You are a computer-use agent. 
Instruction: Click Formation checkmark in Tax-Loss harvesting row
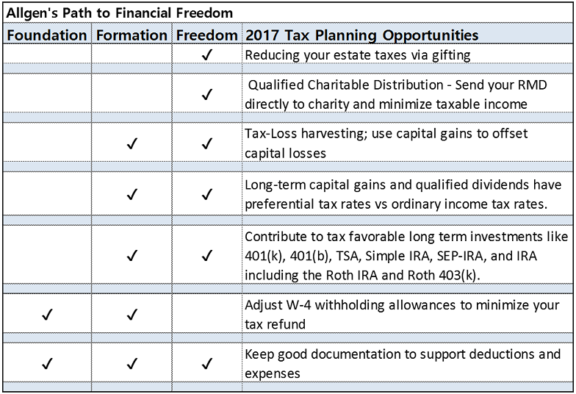(132, 144)
